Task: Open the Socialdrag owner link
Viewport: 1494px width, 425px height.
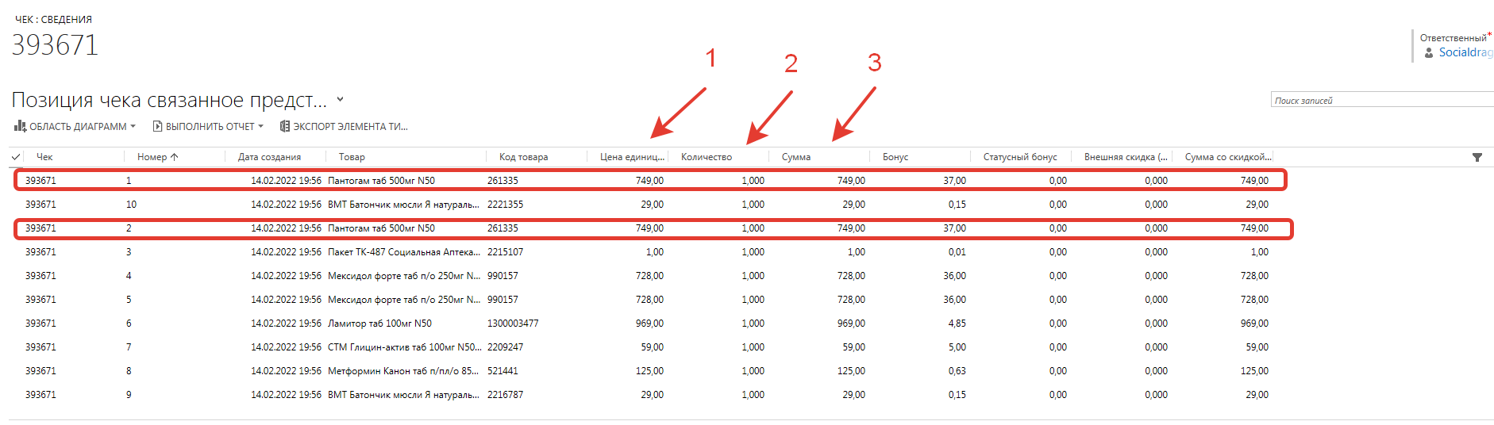Action: coord(1465,53)
